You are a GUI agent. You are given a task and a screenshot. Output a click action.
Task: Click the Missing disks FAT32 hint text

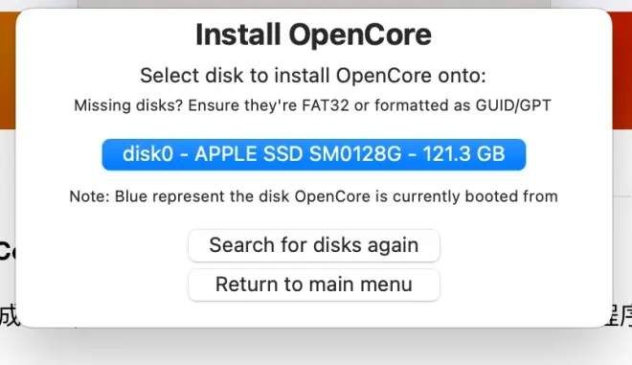[312, 105]
